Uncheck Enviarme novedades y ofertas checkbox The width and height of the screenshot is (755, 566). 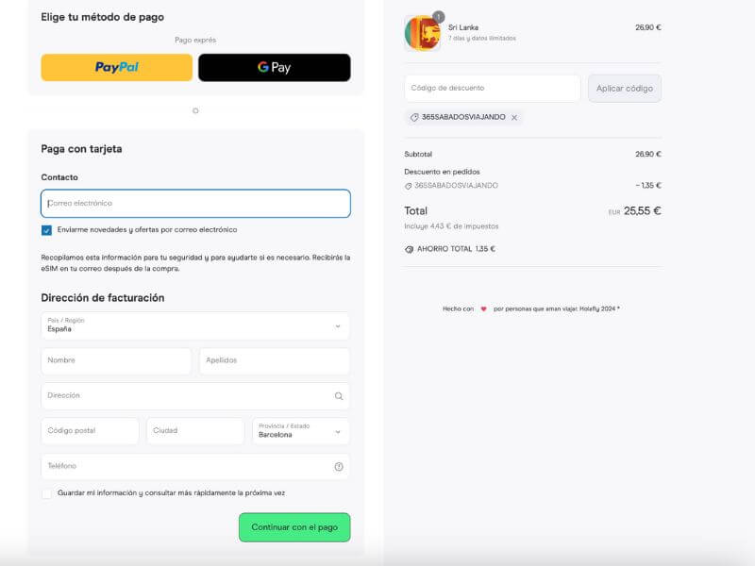(46, 230)
